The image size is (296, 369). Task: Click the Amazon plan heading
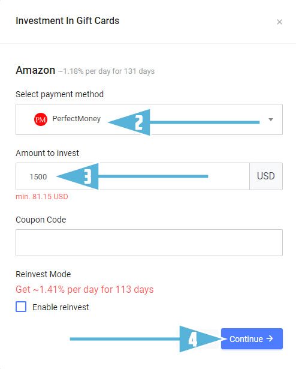click(35, 70)
